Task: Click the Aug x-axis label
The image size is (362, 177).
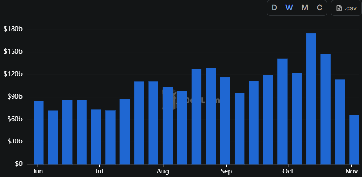Action: tap(163, 171)
